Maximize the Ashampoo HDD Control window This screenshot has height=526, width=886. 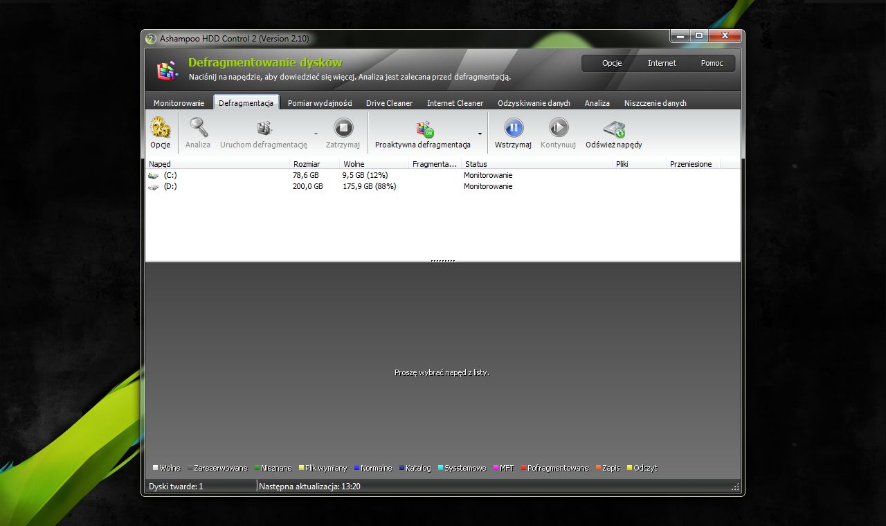[x=698, y=35]
